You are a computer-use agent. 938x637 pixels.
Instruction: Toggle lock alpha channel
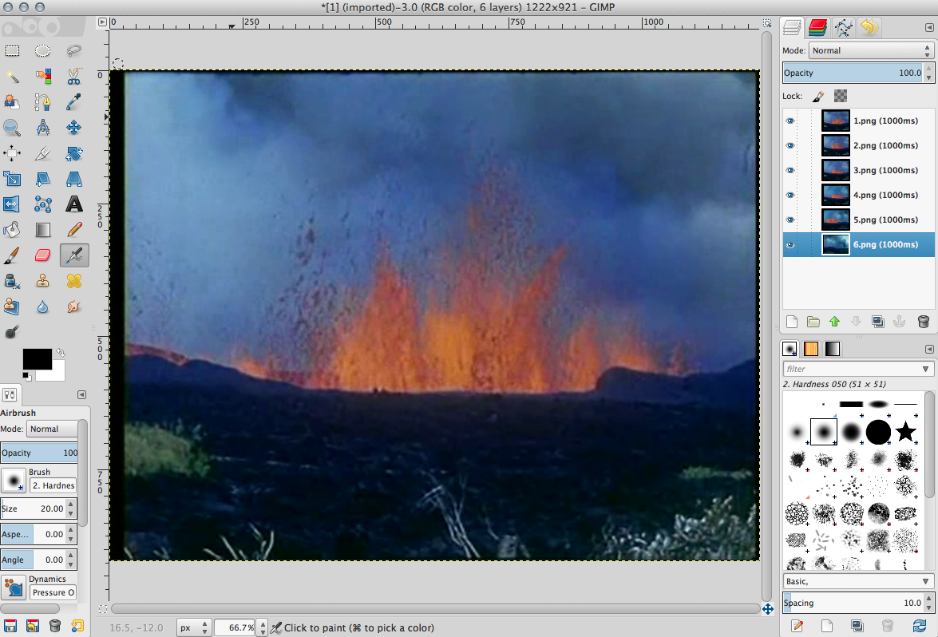click(841, 96)
